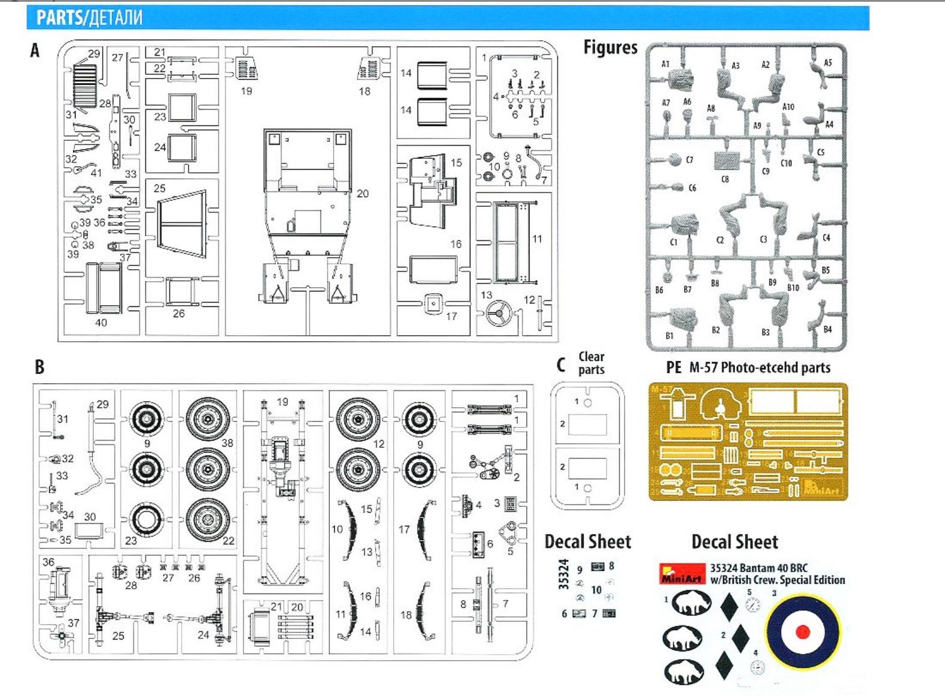Select linkage part 2 on sprue B
Image resolution: width=945 pixels, height=696 pixels.
(x=492, y=462)
